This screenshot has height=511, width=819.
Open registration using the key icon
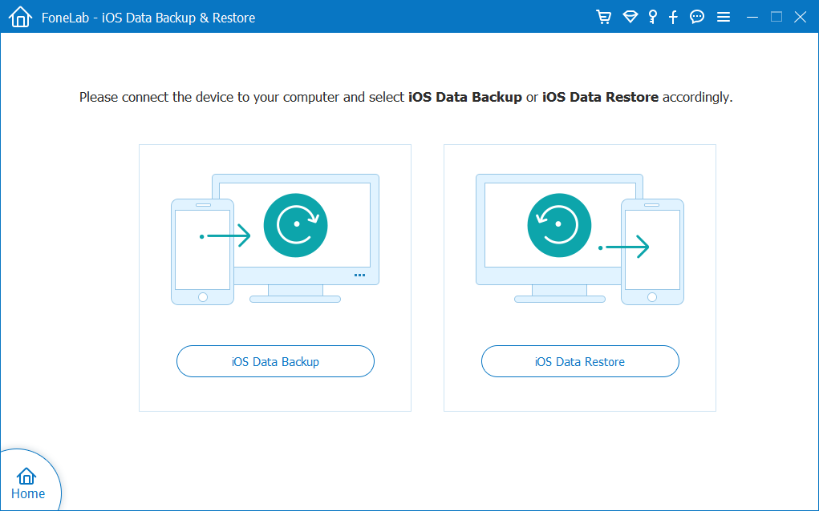(651, 17)
